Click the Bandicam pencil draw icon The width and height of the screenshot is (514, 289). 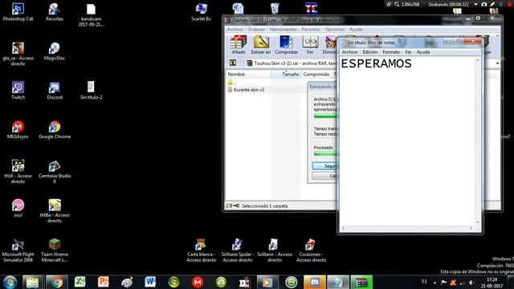pos(492,5)
